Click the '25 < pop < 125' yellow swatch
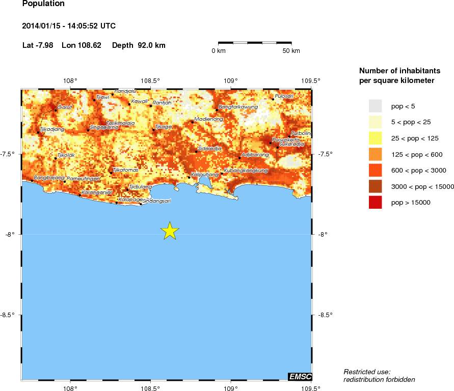Image resolution: width=454 pixels, height=391 pixels. tap(375, 138)
